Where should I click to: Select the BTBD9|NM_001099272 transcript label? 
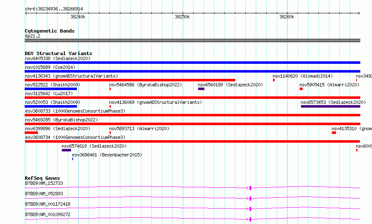pyautogui.click(x=48, y=214)
